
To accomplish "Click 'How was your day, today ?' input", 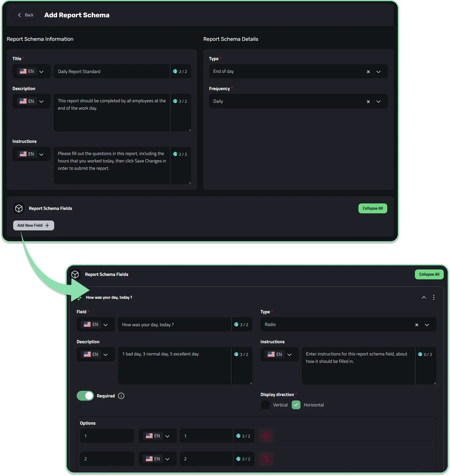I will [174, 325].
